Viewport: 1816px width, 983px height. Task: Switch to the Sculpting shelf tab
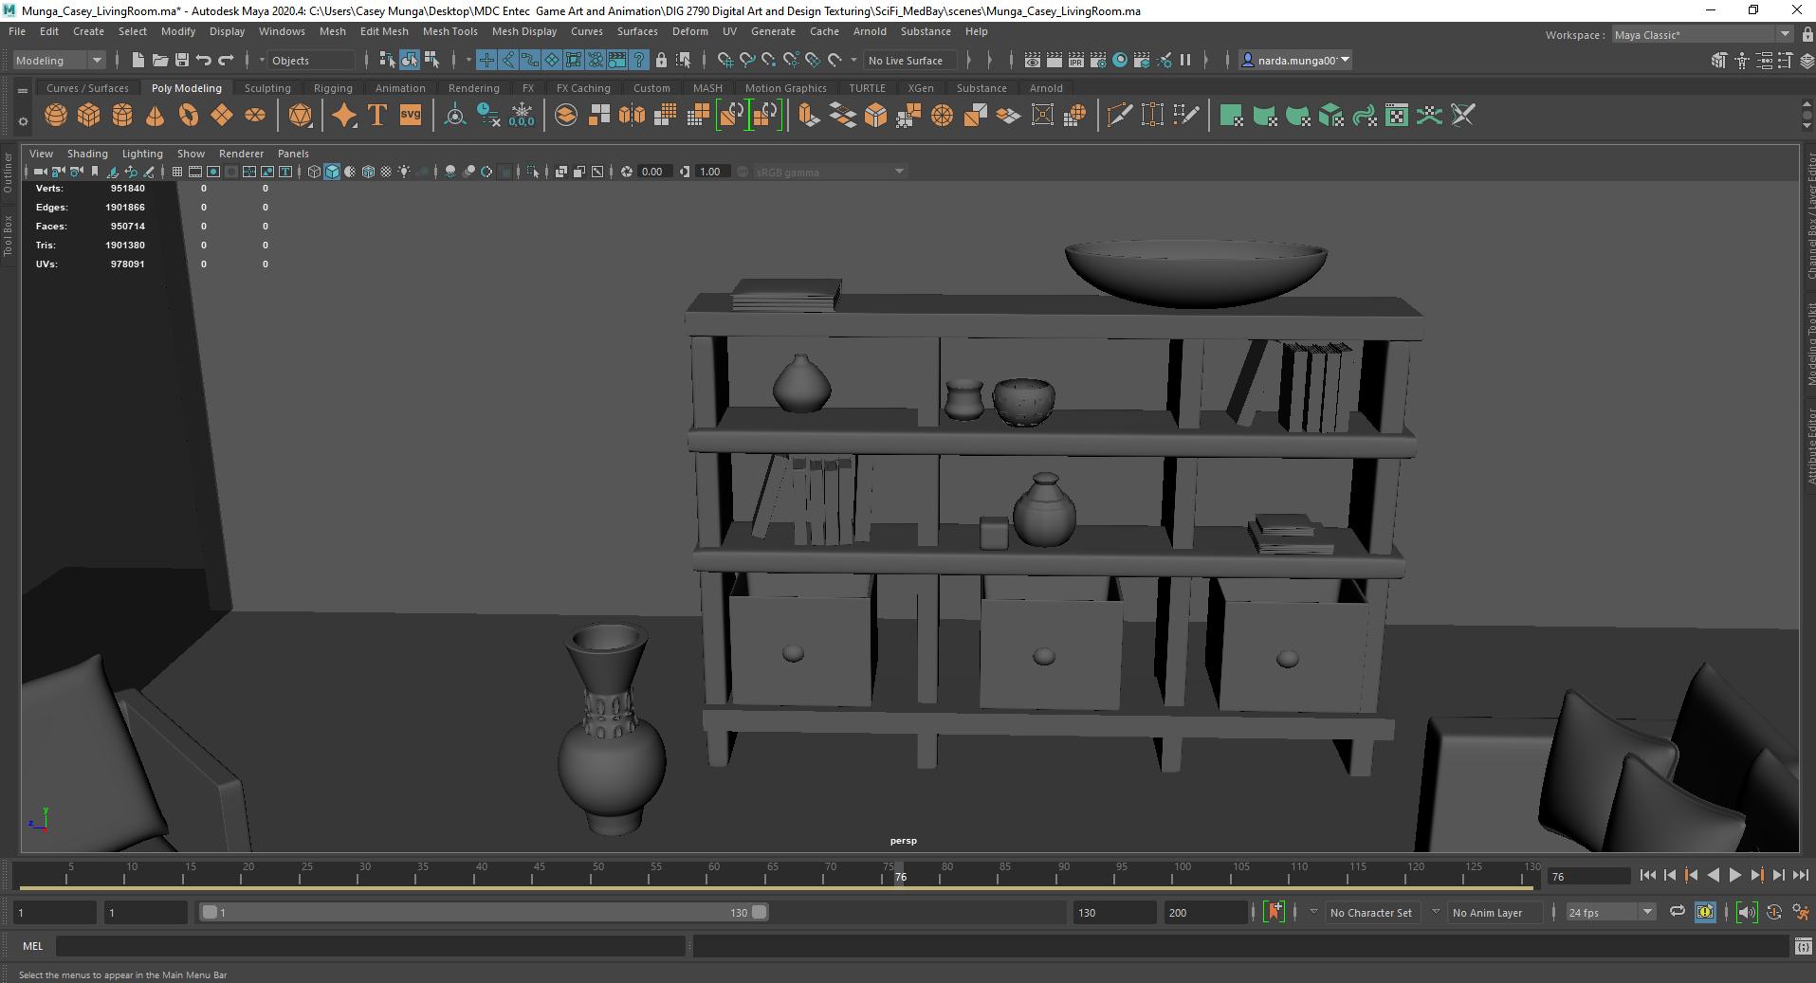267,88
